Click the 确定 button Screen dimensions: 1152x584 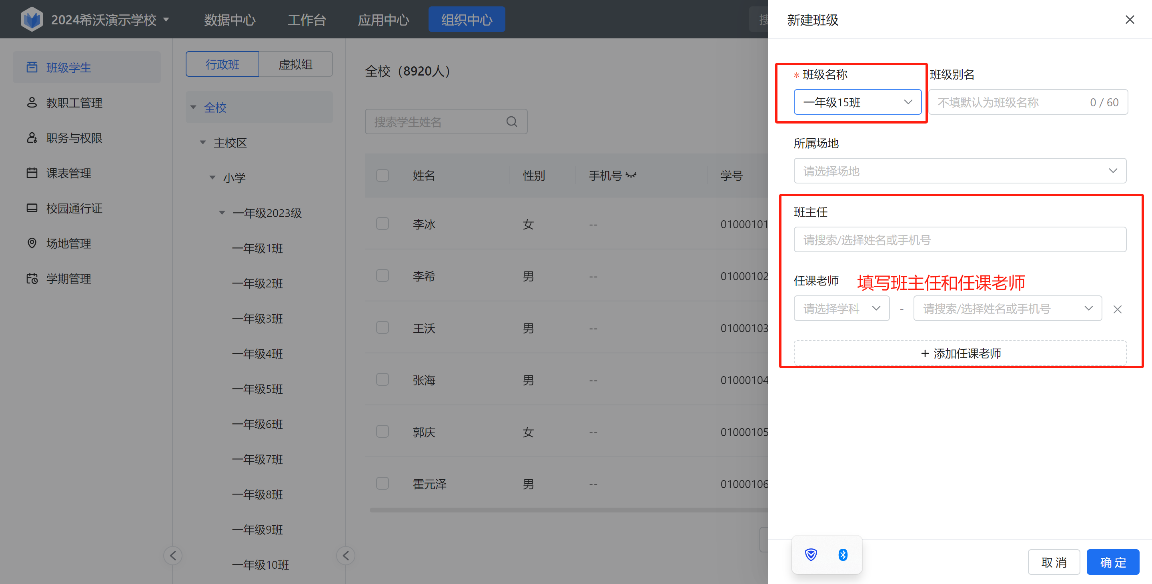1113,562
